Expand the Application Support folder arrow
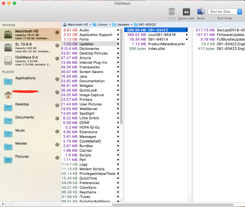The height and width of the screenshot is (207, 245). click(x=118, y=35)
